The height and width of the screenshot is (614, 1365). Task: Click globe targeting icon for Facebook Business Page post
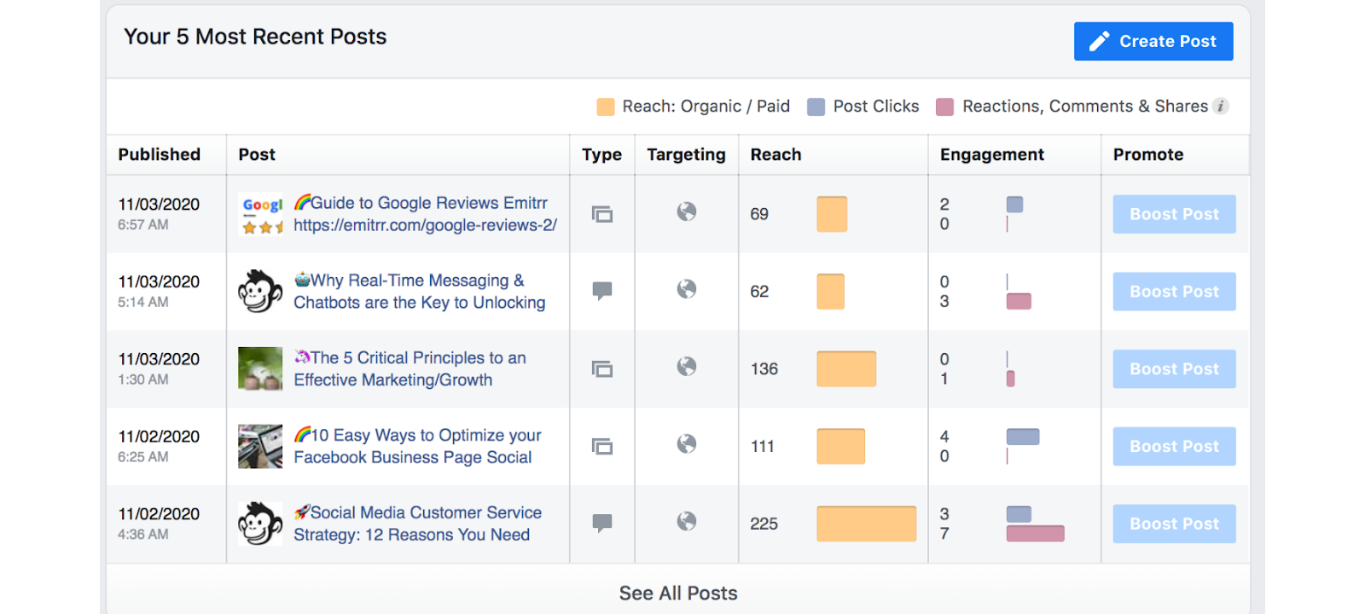[x=687, y=444]
